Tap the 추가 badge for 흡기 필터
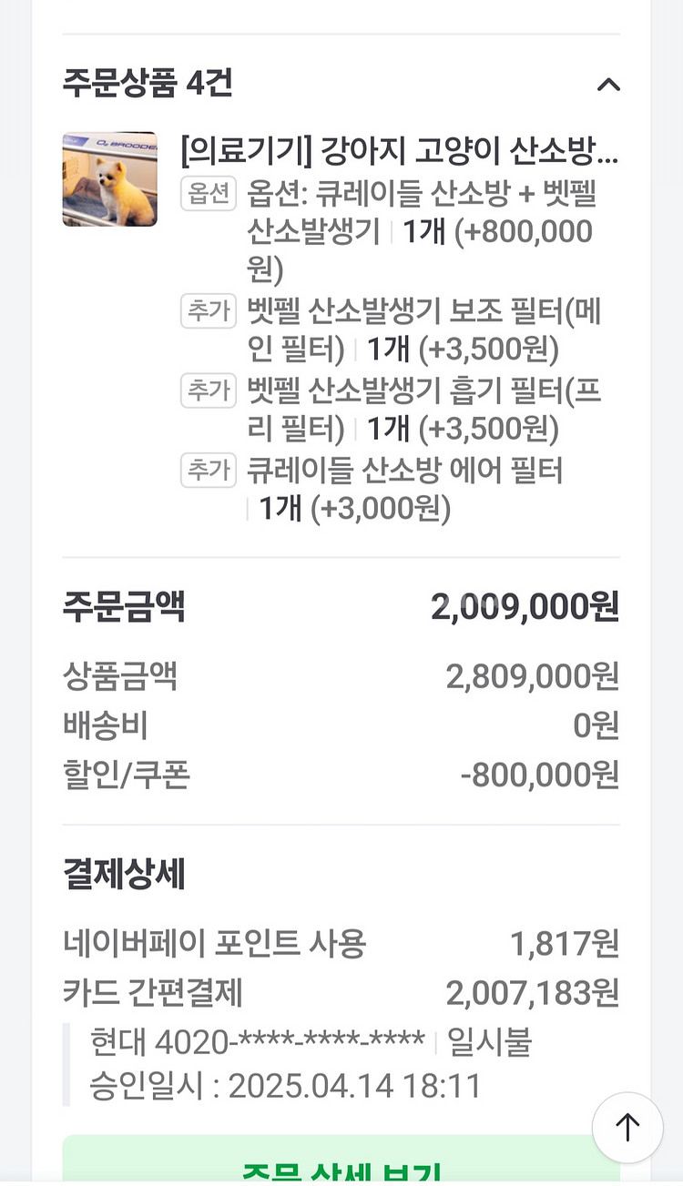 [209, 390]
